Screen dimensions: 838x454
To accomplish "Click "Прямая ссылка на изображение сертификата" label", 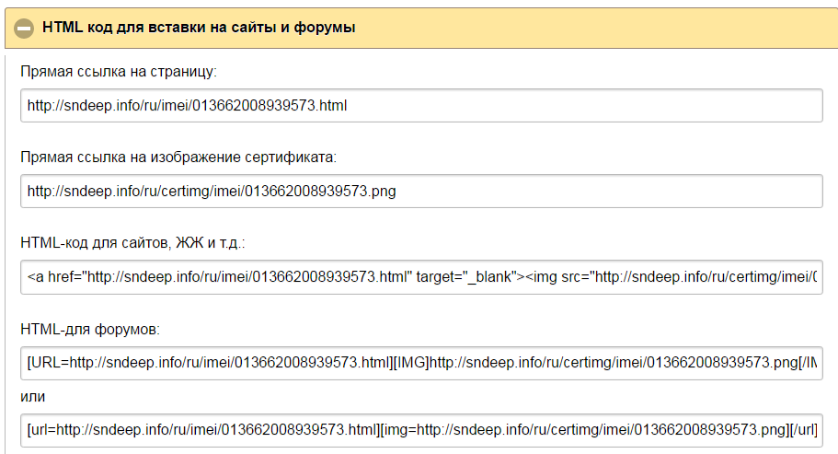I will click(x=178, y=157).
